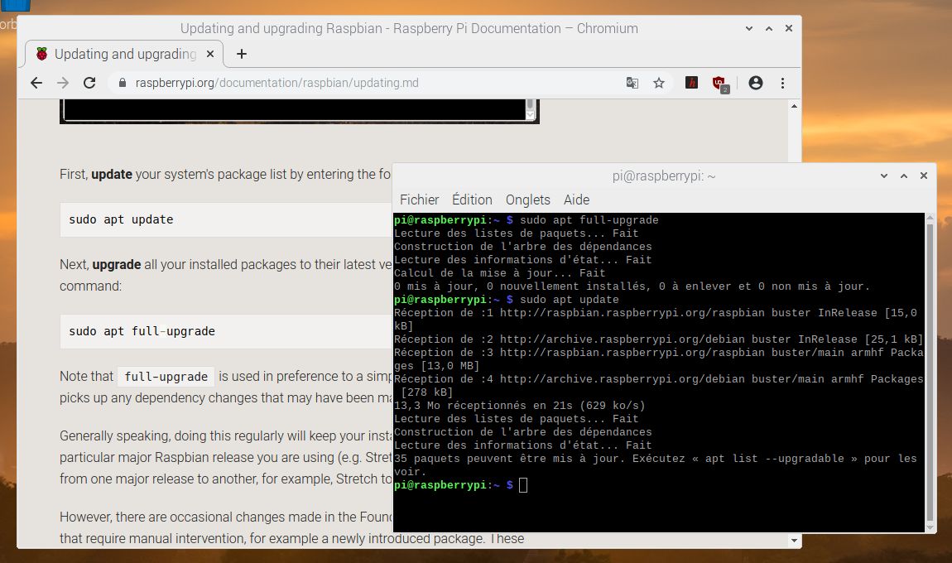Click terminal 'Réception de :2' archive.raspberrypi.org line

(658, 339)
